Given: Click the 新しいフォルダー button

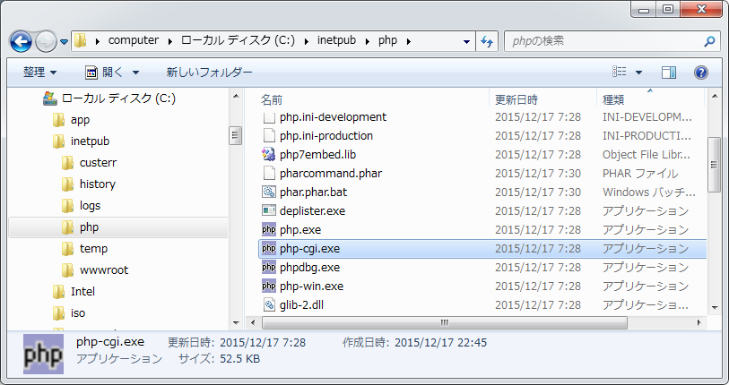Looking at the screenshot, I should pos(209,73).
